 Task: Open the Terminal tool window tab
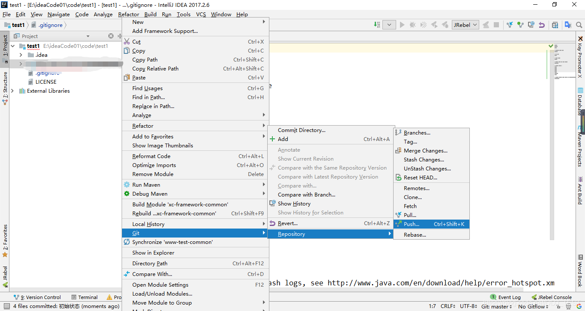[x=84, y=297]
